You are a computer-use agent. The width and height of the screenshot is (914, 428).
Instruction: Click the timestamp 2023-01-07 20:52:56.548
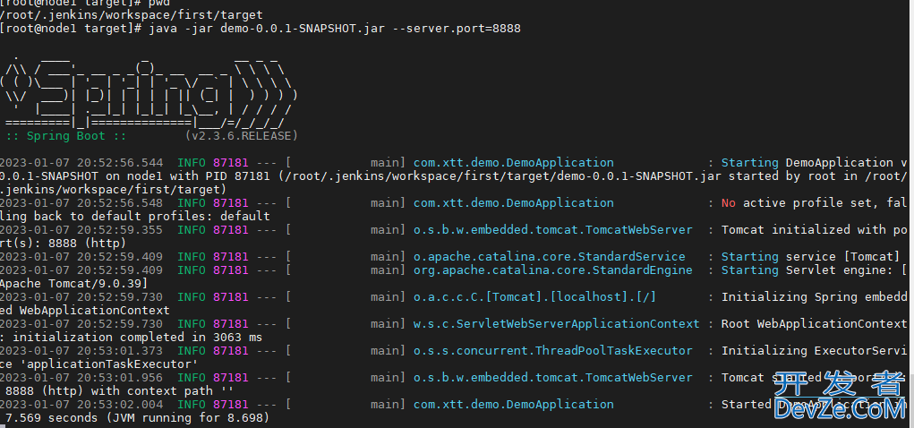pos(81,203)
